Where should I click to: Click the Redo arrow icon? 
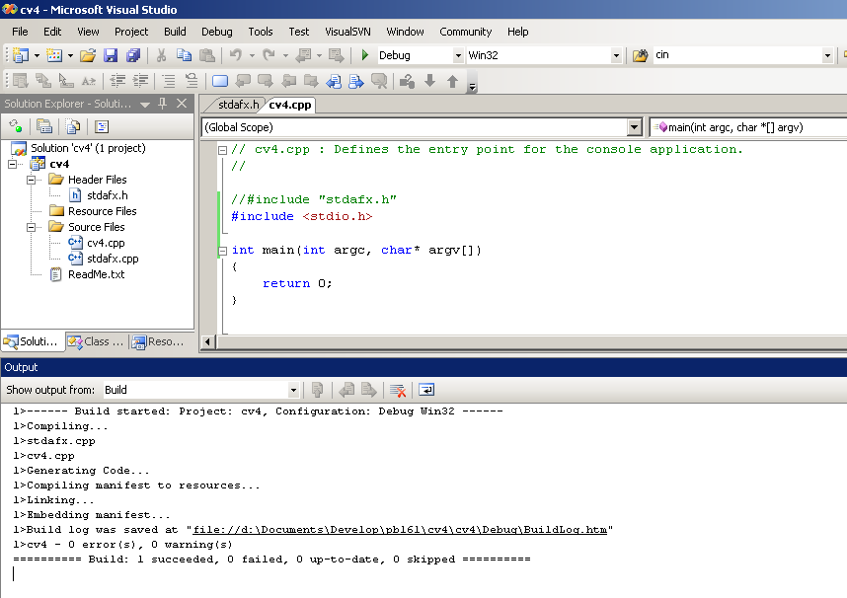269,55
